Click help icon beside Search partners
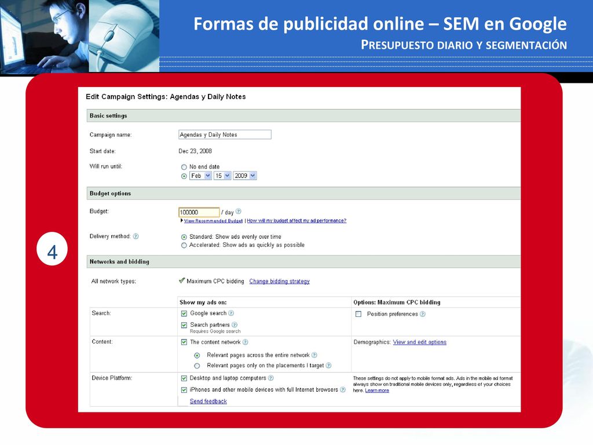Viewport: 593px width, 445px height. pos(235,324)
